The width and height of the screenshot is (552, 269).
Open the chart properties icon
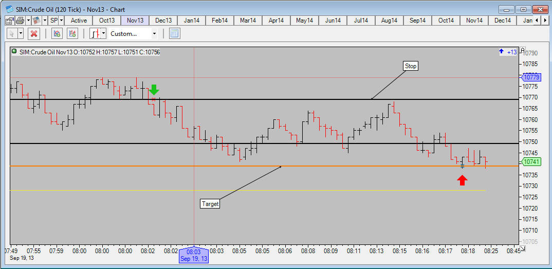9,20
